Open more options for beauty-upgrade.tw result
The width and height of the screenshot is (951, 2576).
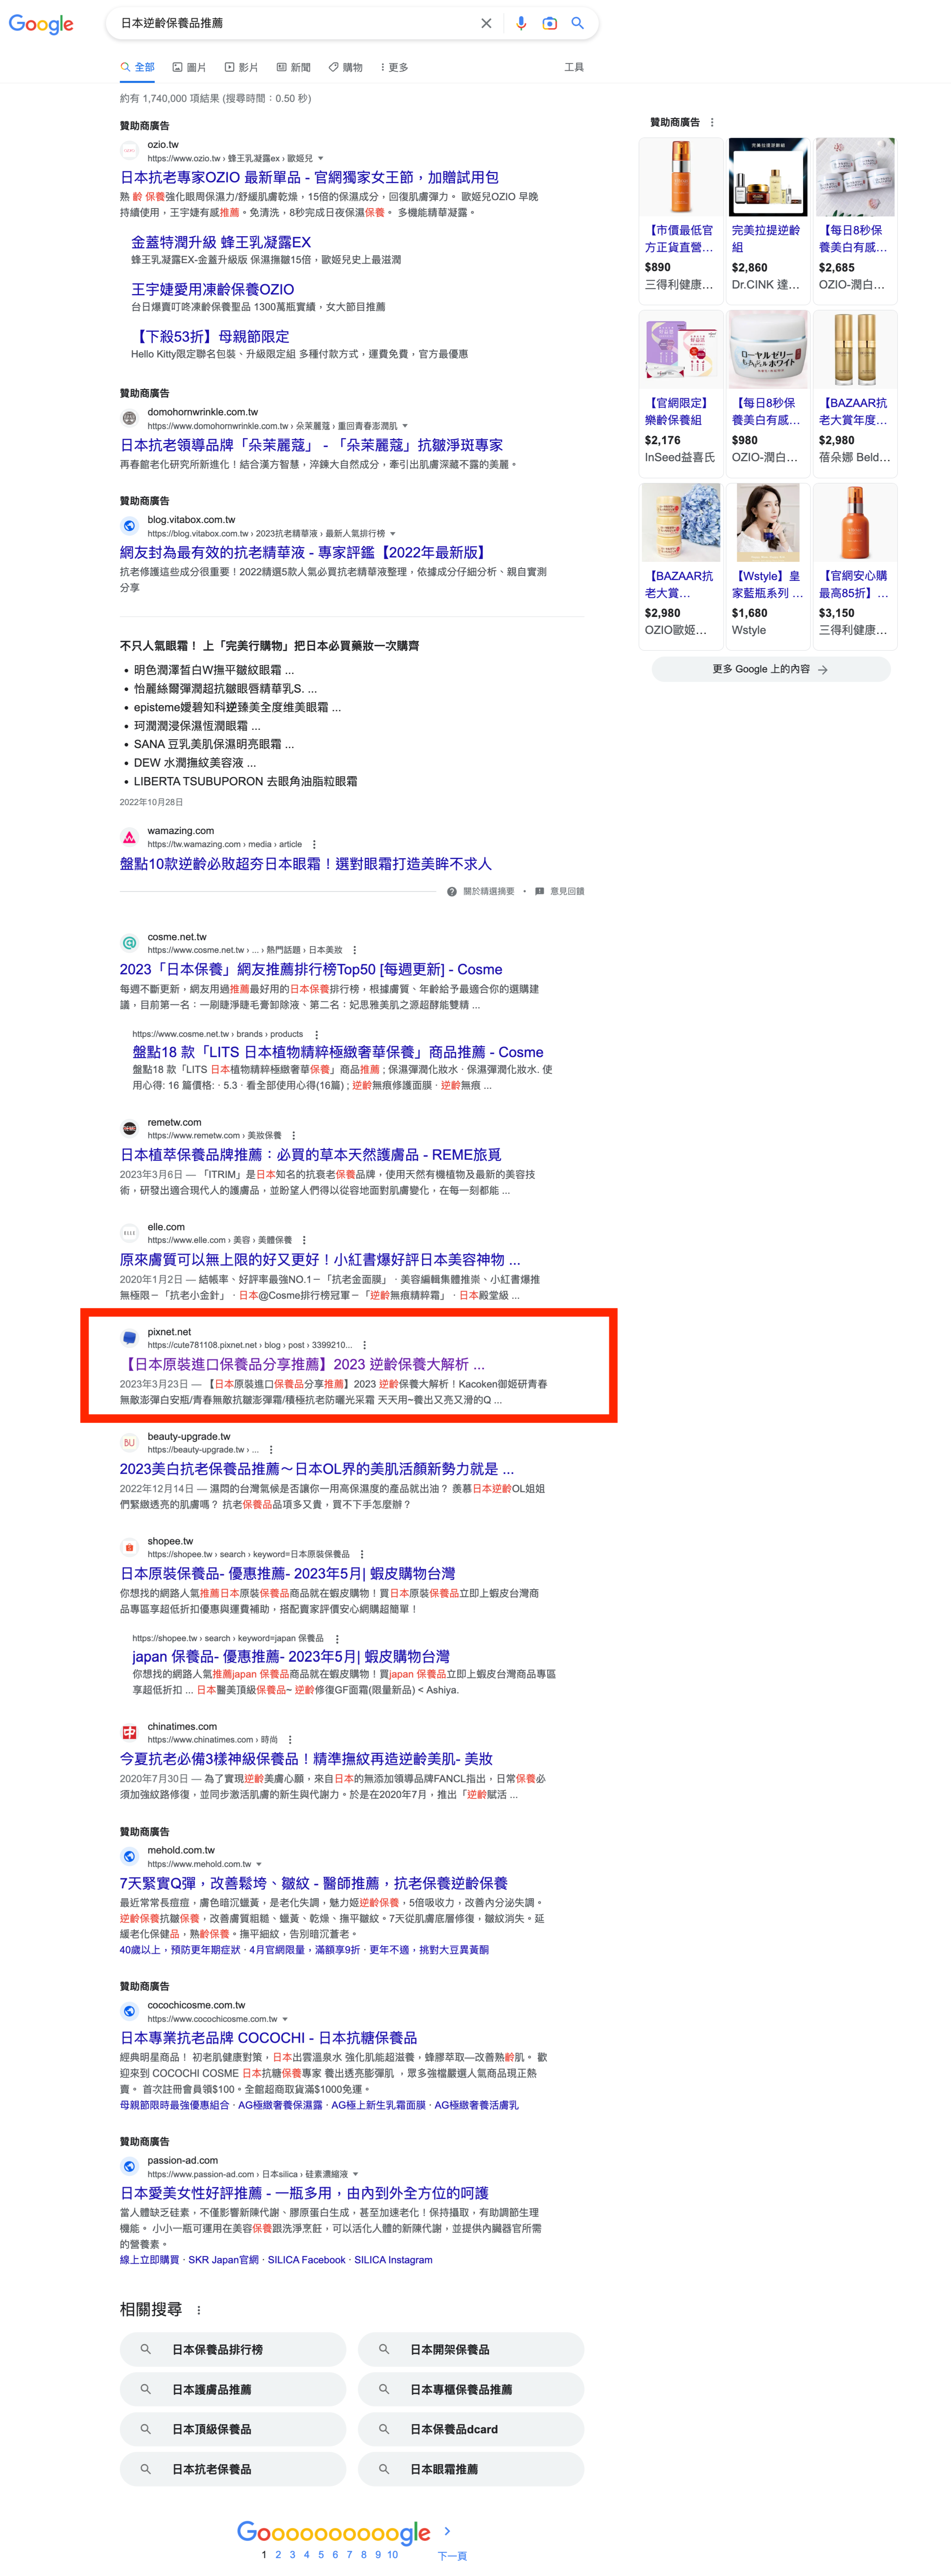pyautogui.click(x=271, y=1449)
